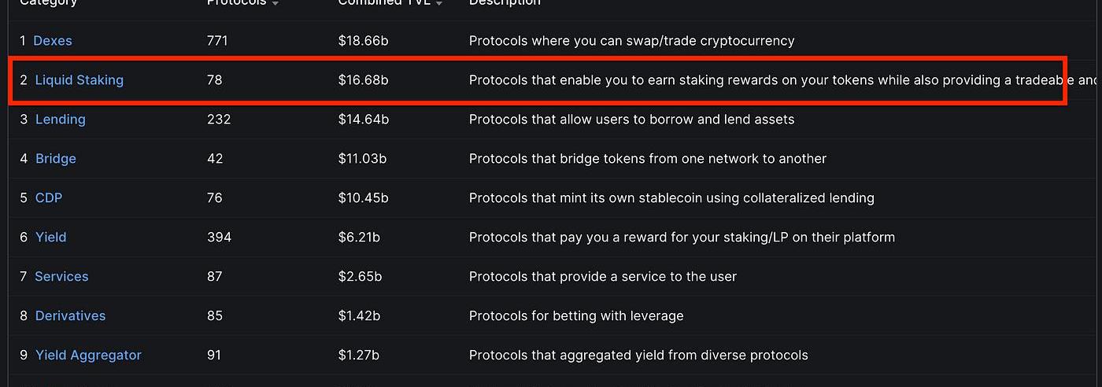Image resolution: width=1102 pixels, height=387 pixels.
Task: Sort table by Combined TVL arrow
Action: click(438, 4)
